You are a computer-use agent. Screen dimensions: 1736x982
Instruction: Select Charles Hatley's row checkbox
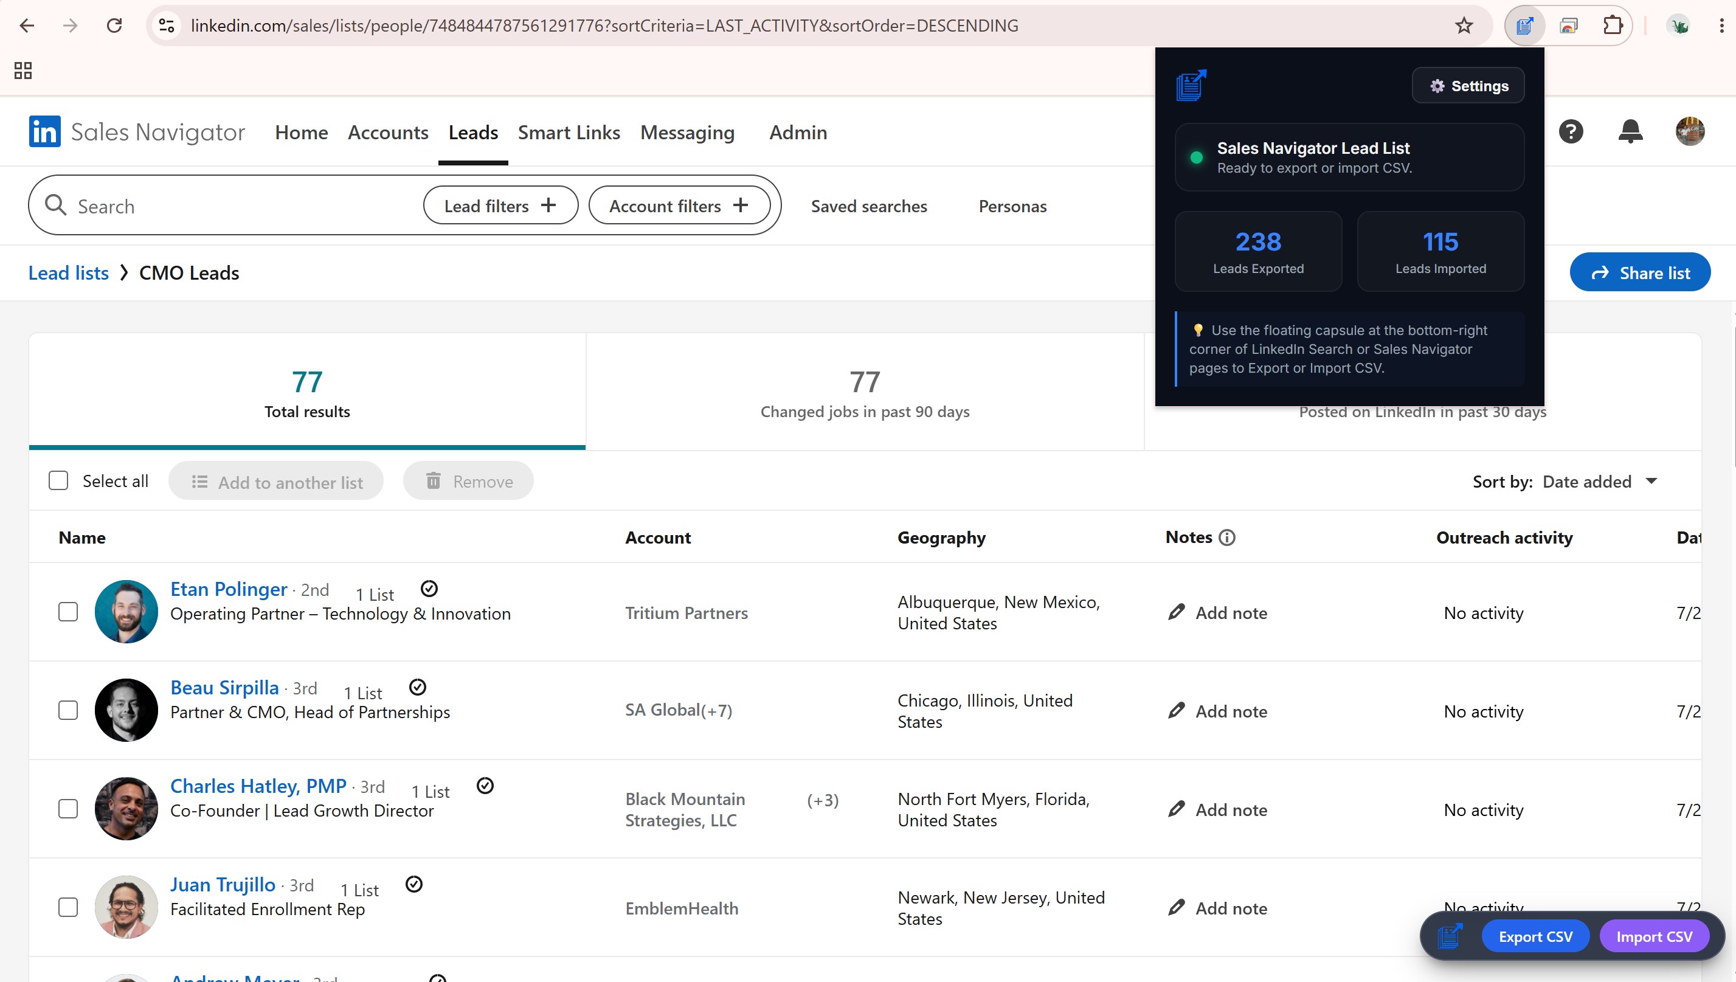[x=68, y=809]
